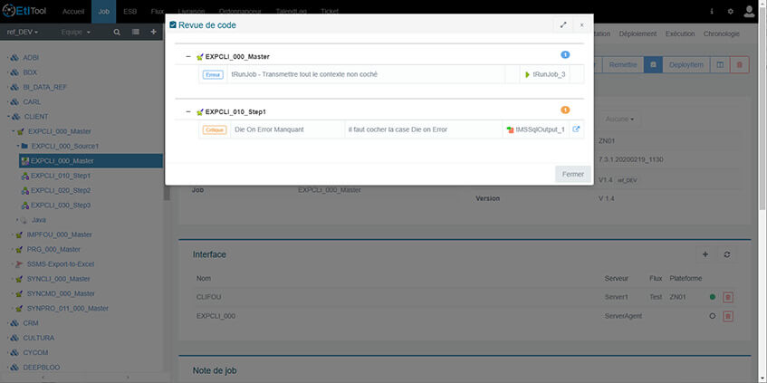Open the Aucune dropdown
767x383 pixels.
(619, 120)
